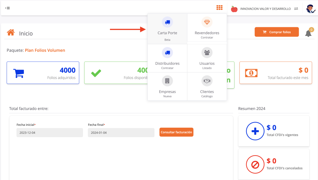This screenshot has width=318, height=180.
Task: Click the Fecha inicial date field
Action: pos(50,133)
